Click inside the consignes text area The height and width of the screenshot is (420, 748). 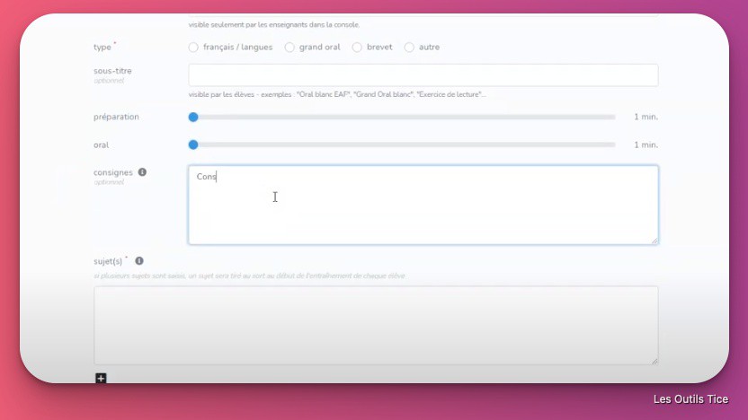[x=423, y=206]
